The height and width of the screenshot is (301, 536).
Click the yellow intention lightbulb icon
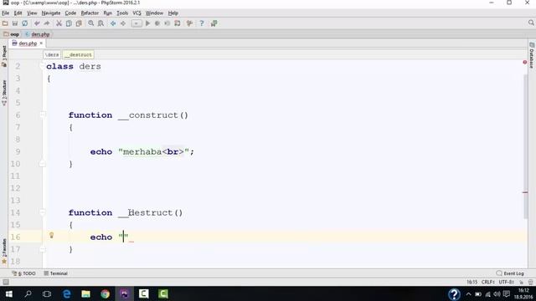click(x=52, y=235)
